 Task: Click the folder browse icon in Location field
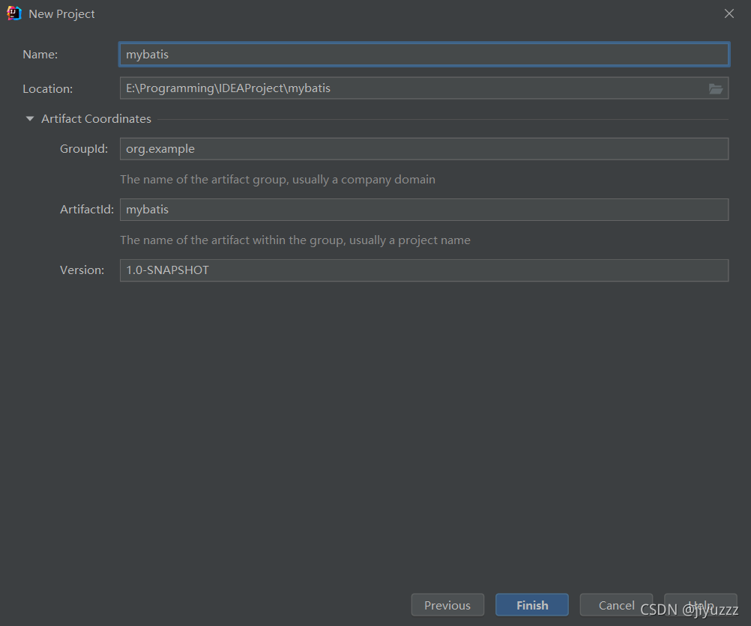point(716,88)
